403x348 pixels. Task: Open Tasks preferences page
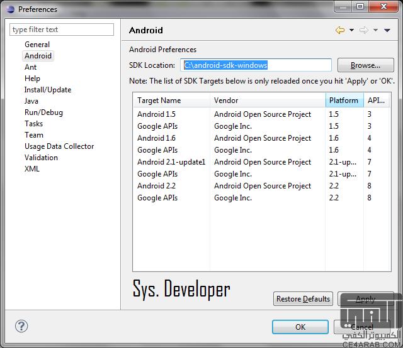pos(33,124)
